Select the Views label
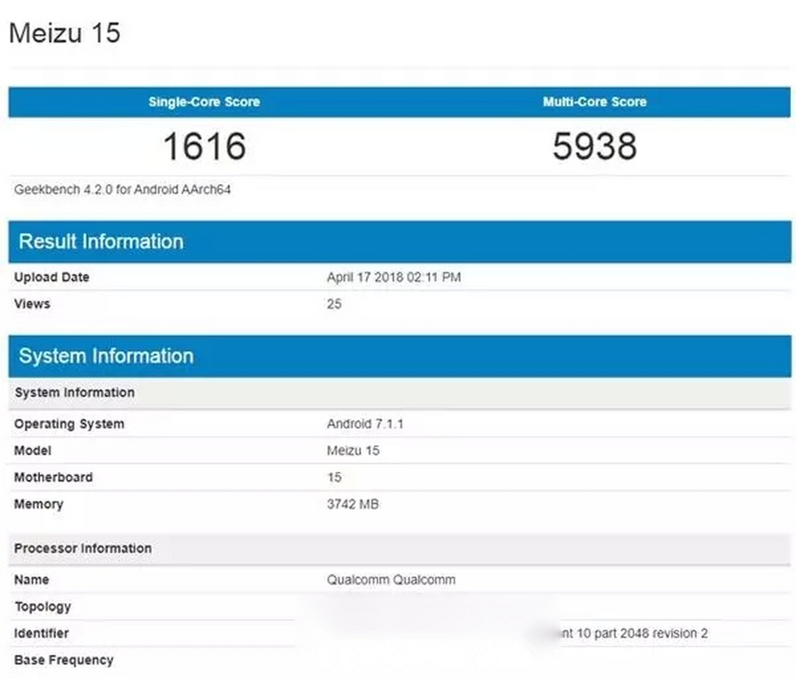 click(x=32, y=303)
